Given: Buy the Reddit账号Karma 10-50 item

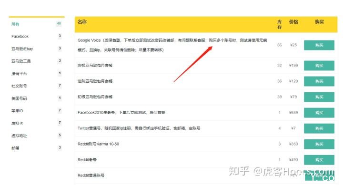Looking at the screenshot, I should (319, 144).
